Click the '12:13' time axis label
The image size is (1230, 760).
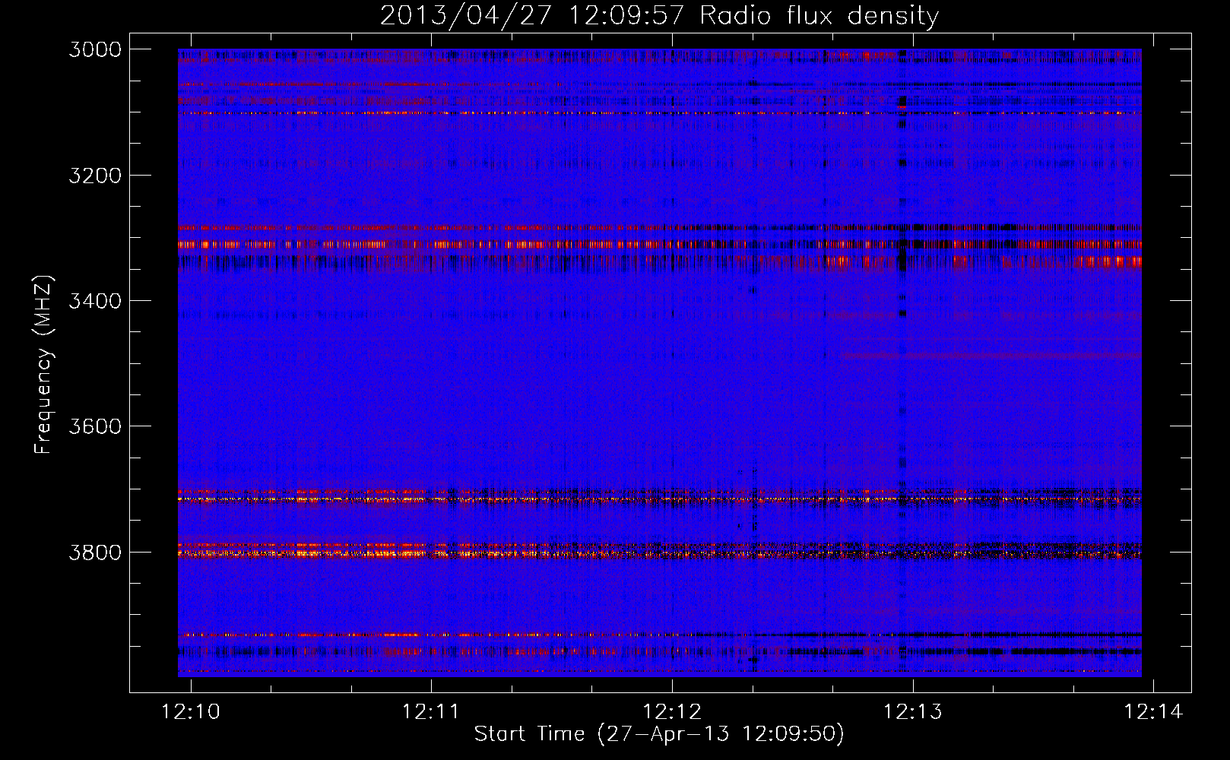(x=912, y=711)
